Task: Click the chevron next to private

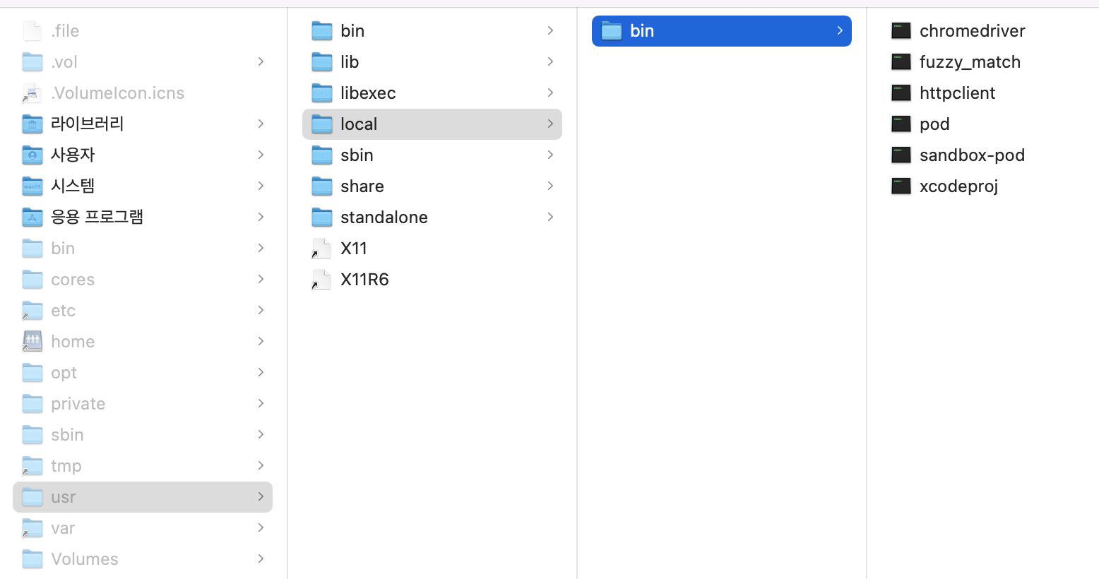Action: pos(261,403)
